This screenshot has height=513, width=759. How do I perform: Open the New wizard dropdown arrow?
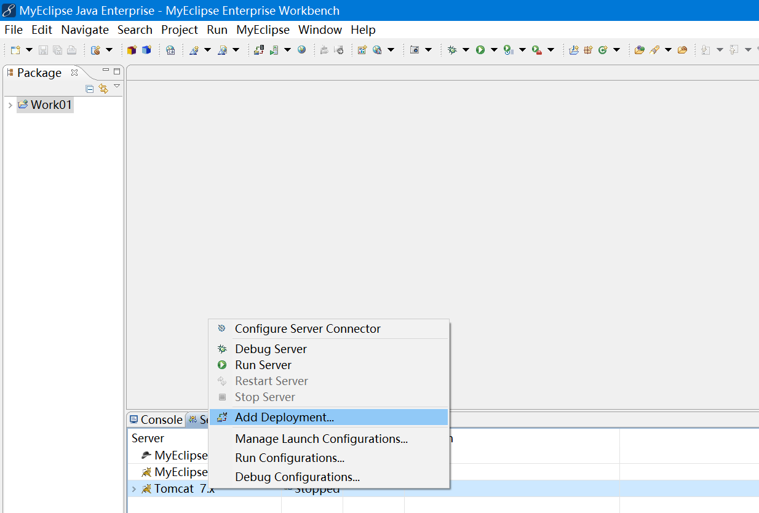click(x=29, y=50)
